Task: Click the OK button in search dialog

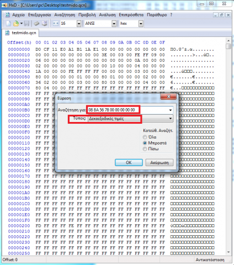Action: click(x=129, y=162)
